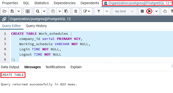Click the 'Query returned successfully in 653 msec.' message
The height and width of the screenshot is (93, 173).
point(39,84)
